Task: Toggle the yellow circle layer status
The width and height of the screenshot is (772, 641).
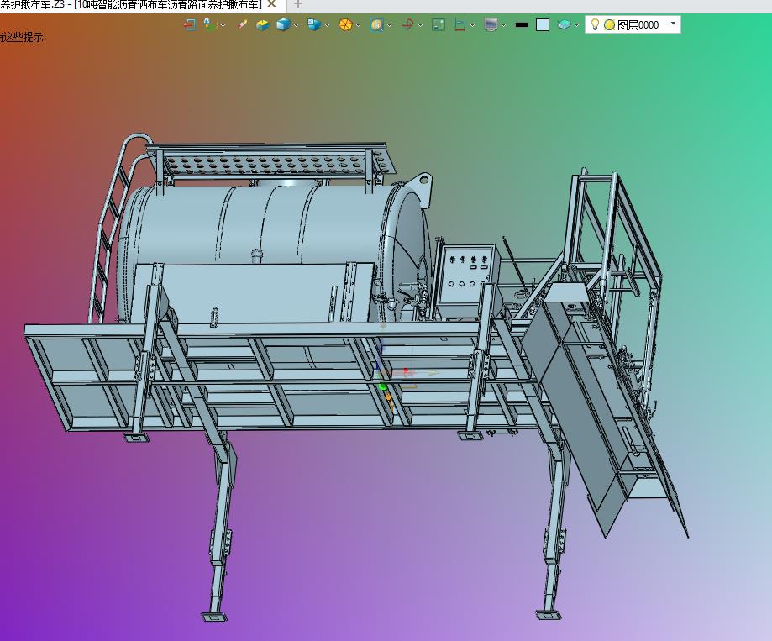Action: coord(609,25)
